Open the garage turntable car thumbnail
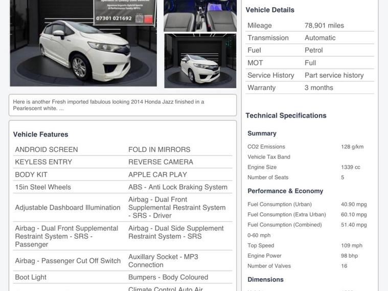This screenshot has width=388, height=291. click(x=200, y=60)
